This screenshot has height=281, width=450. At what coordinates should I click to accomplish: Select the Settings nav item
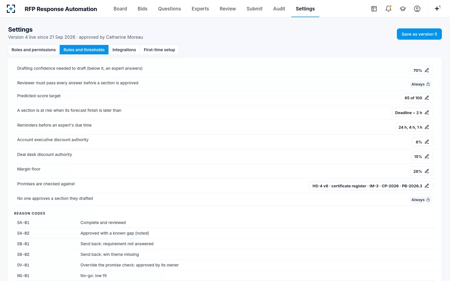pyautogui.click(x=305, y=9)
